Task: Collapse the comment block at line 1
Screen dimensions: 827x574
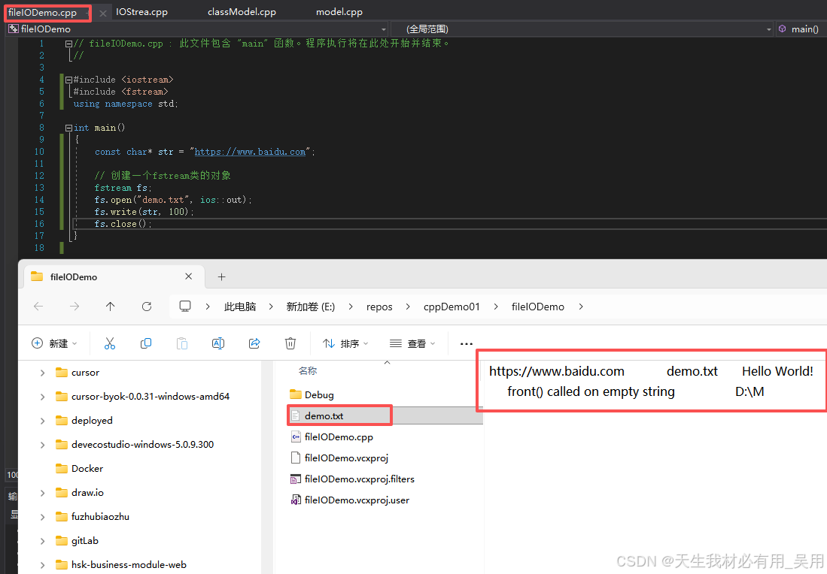Action: coord(68,44)
